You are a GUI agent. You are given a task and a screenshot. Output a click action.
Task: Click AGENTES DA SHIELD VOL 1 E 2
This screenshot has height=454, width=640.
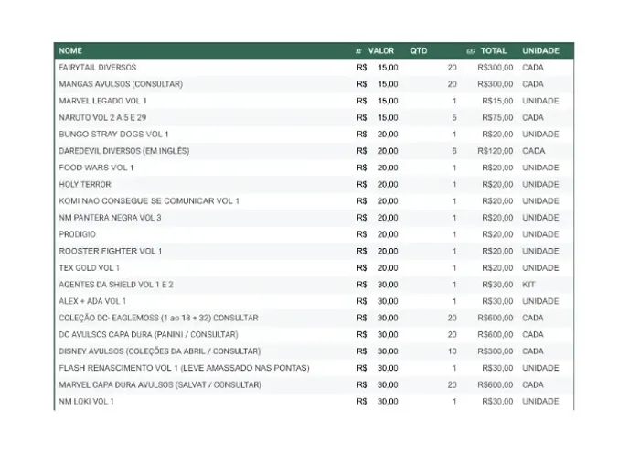tap(116, 285)
